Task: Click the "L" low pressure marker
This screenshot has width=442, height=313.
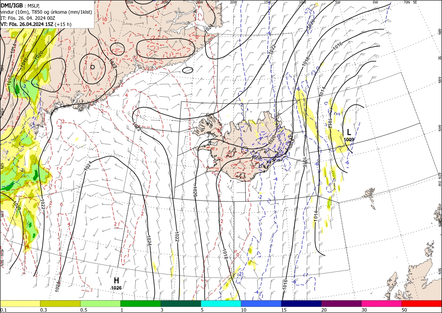Action: tap(349, 132)
